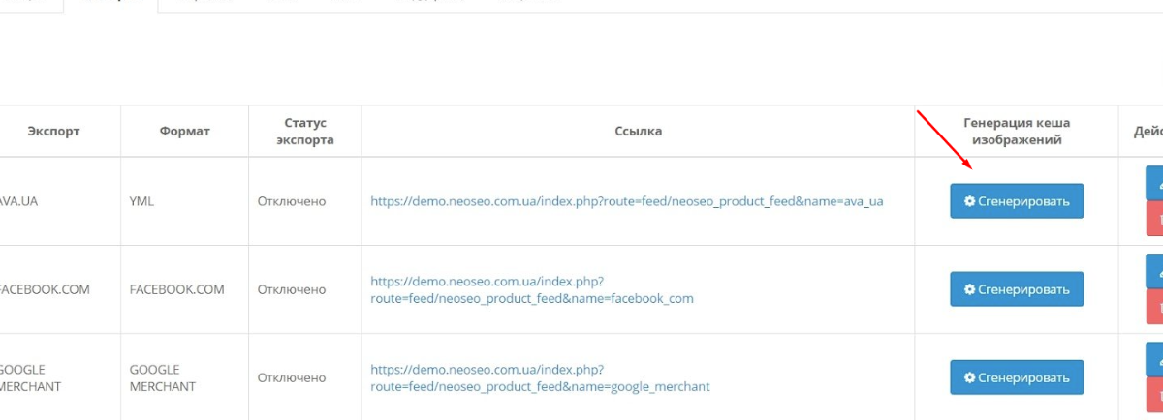Click the gear icon in GOOGLE MERCHANT's Сгенерировать button

[x=969, y=377]
